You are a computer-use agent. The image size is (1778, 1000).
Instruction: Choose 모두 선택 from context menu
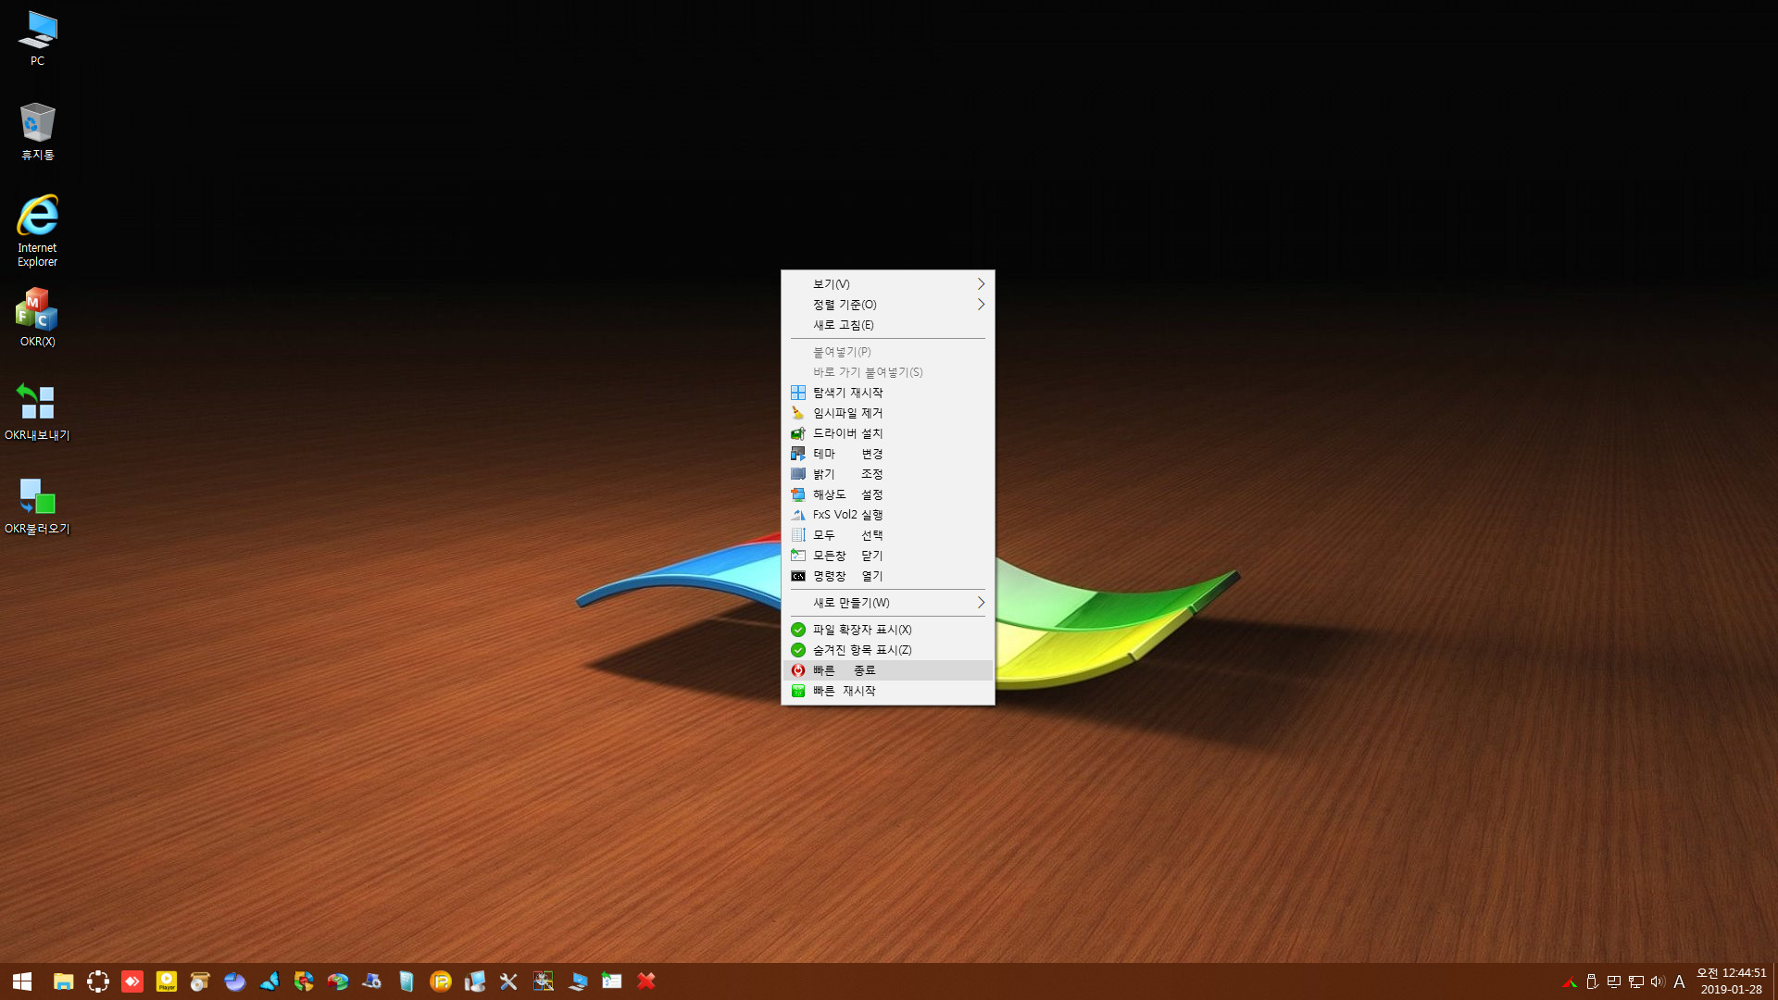[x=887, y=535]
